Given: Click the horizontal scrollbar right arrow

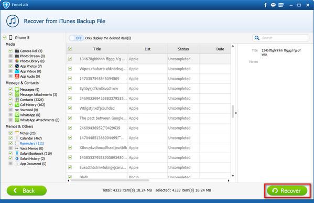Looking at the screenshot, I should [229, 180].
